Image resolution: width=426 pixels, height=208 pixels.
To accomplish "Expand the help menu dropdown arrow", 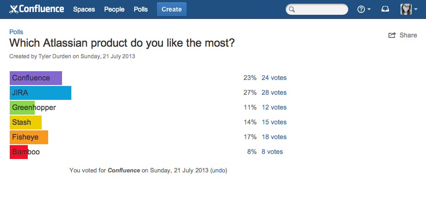I will [369, 10].
